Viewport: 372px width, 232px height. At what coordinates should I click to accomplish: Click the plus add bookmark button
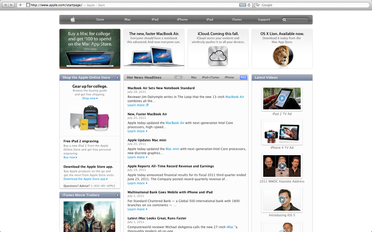[x=20, y=5]
